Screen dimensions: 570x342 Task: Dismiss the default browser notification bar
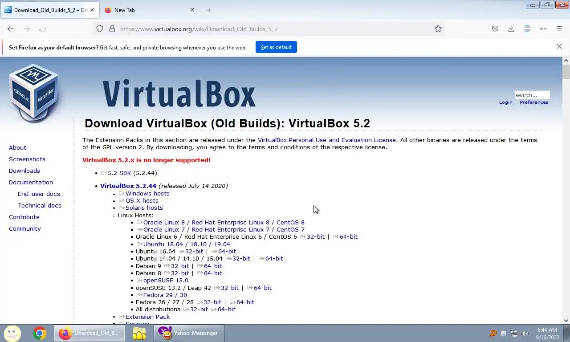pyautogui.click(x=559, y=46)
